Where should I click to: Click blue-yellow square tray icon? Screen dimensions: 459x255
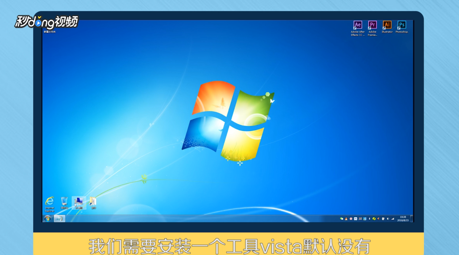coord(365,219)
